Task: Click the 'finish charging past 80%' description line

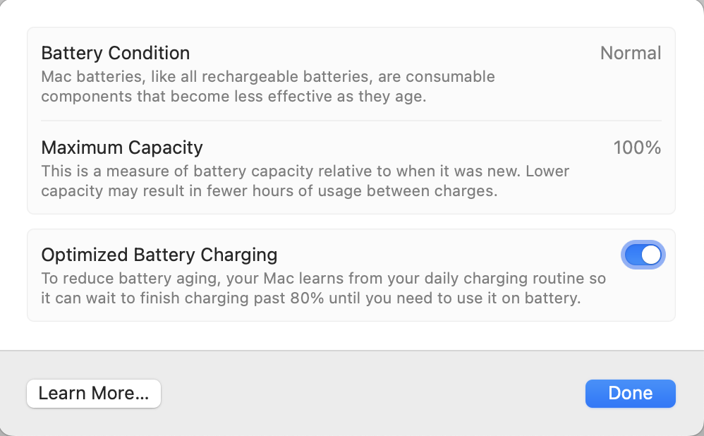Action: tap(310, 298)
